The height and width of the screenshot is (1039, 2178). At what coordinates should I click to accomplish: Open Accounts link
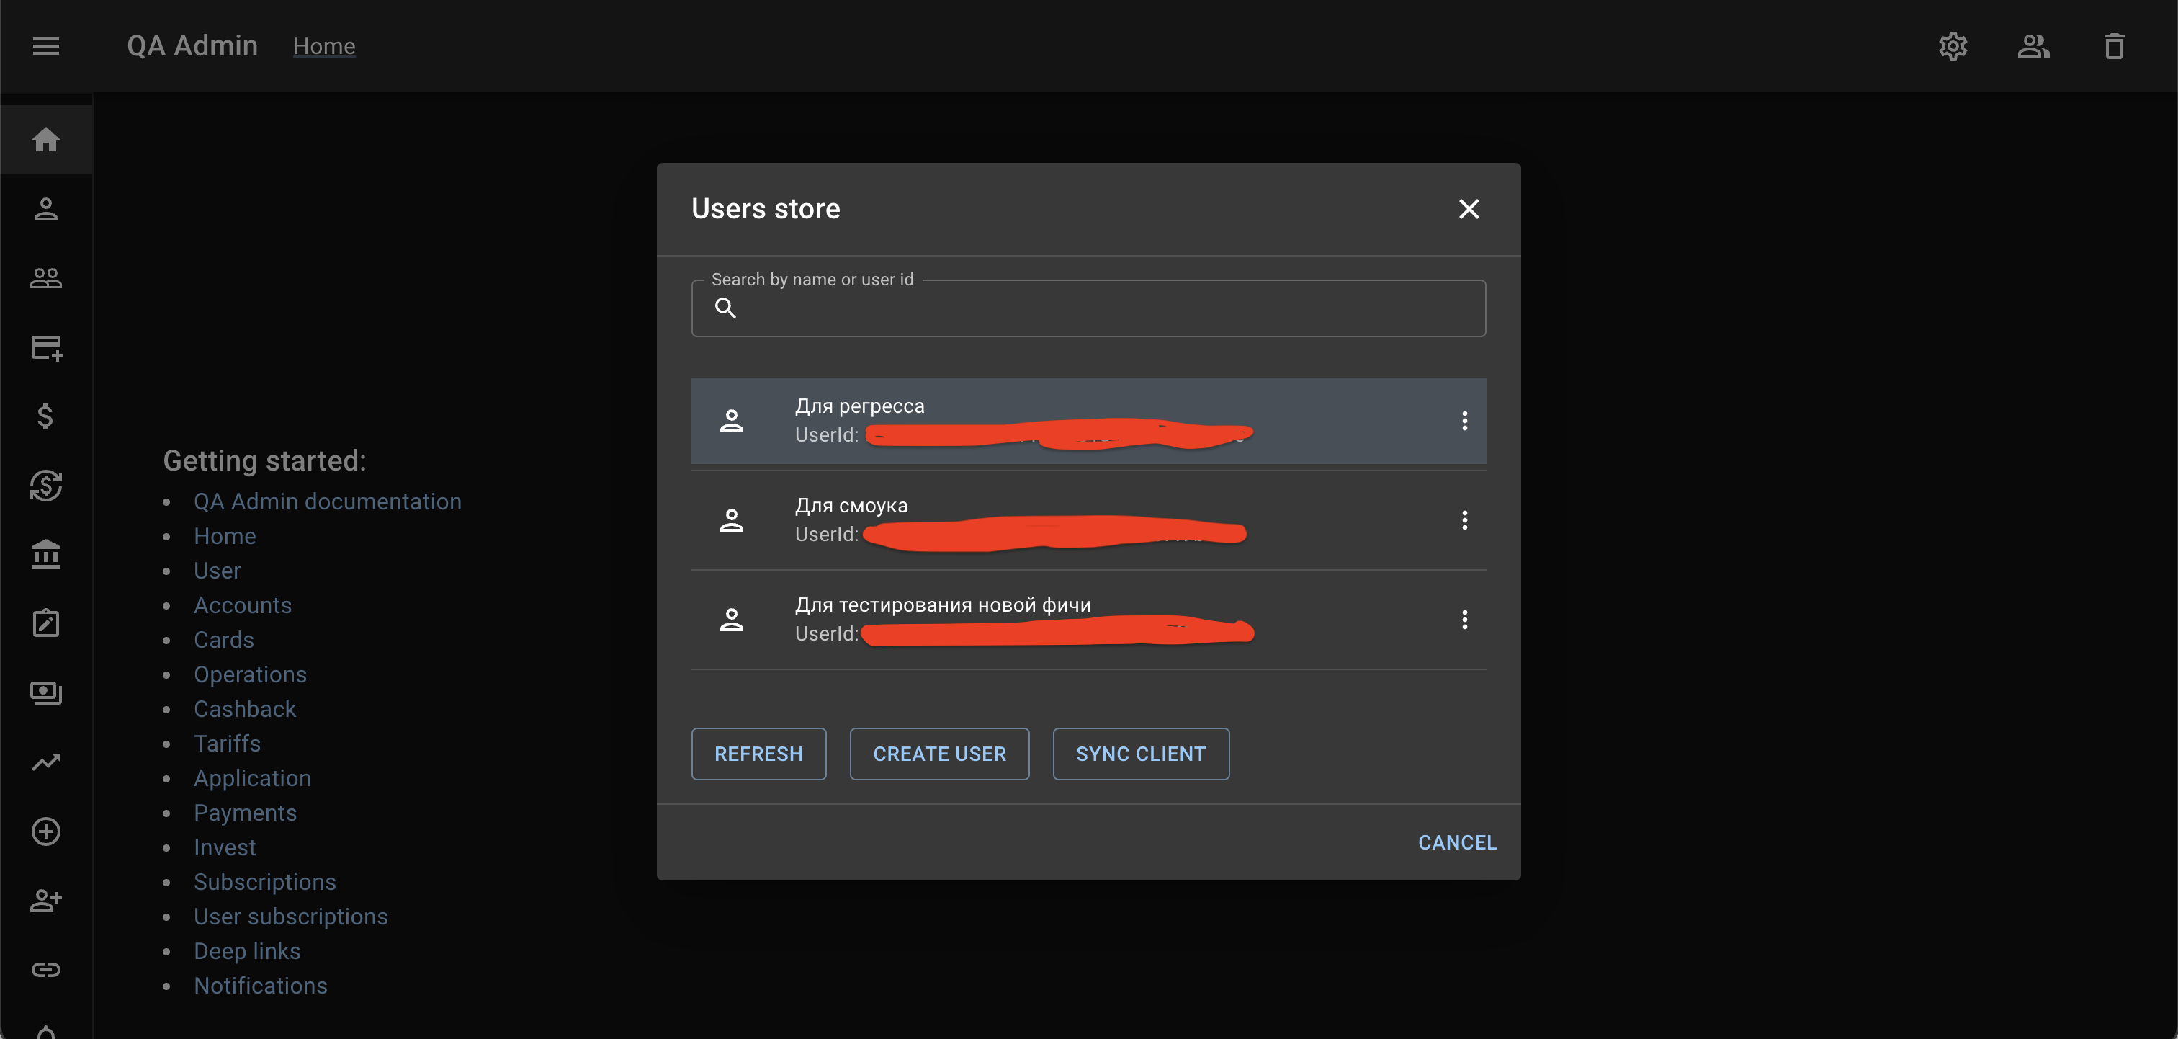click(x=243, y=606)
